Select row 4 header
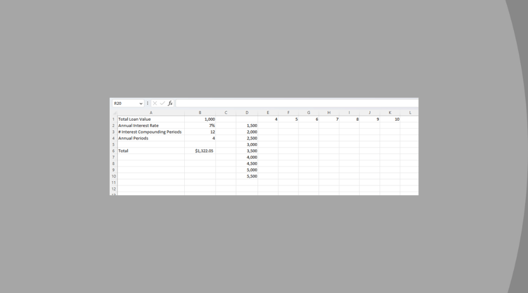Image resolution: width=528 pixels, height=293 pixels. 114,138
